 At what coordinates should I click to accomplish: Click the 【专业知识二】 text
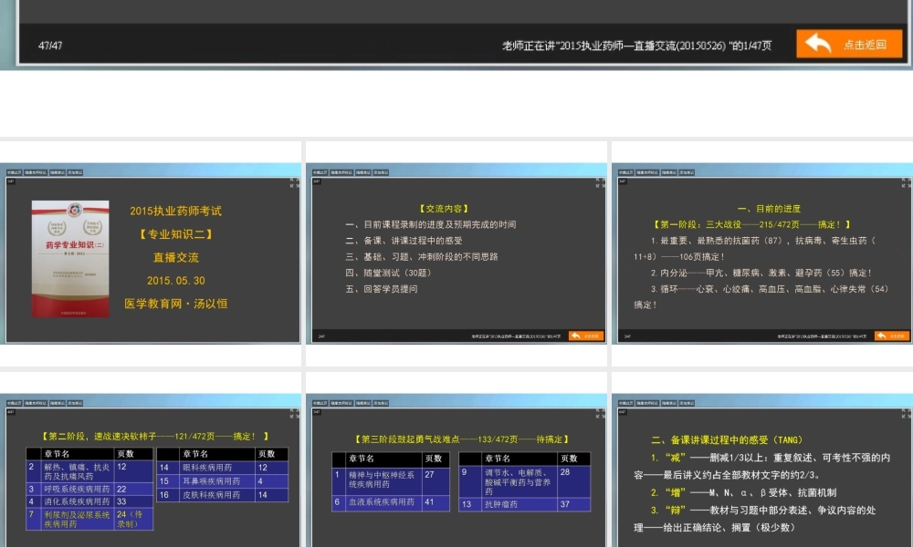(176, 234)
